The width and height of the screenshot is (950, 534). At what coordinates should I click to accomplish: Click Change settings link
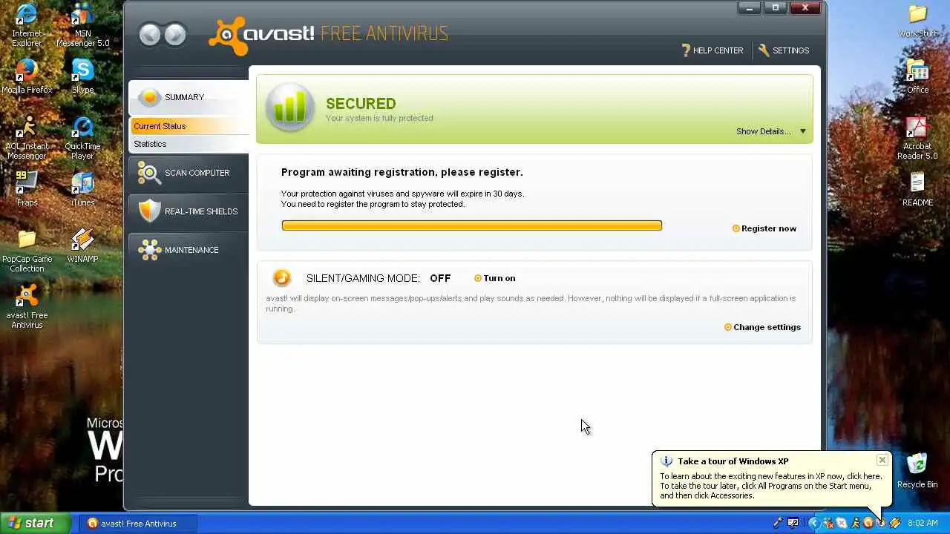point(762,327)
